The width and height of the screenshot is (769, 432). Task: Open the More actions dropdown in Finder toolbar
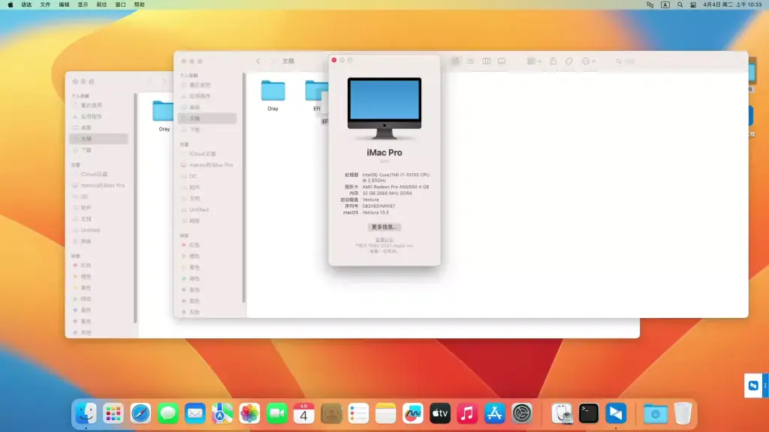[x=588, y=61]
